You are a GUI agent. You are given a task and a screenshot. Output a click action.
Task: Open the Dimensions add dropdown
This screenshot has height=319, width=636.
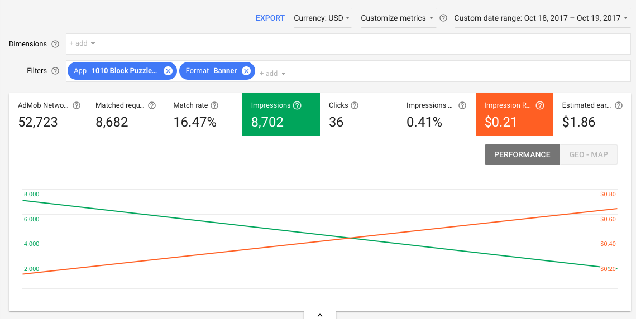tap(82, 43)
